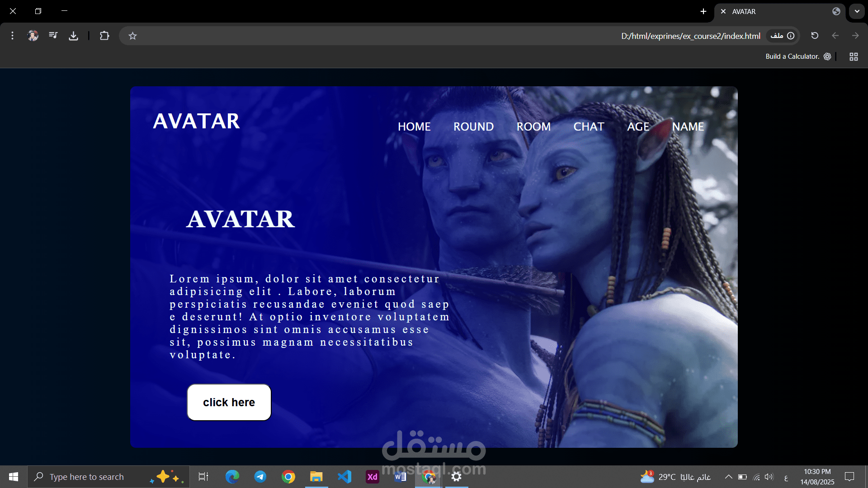
Task: Reload the page with the refresh icon
Action: pos(815,36)
